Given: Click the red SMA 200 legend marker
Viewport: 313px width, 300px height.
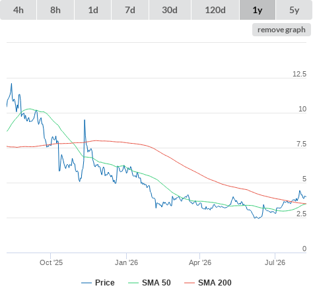Looking at the screenshot, I should coord(190,283).
